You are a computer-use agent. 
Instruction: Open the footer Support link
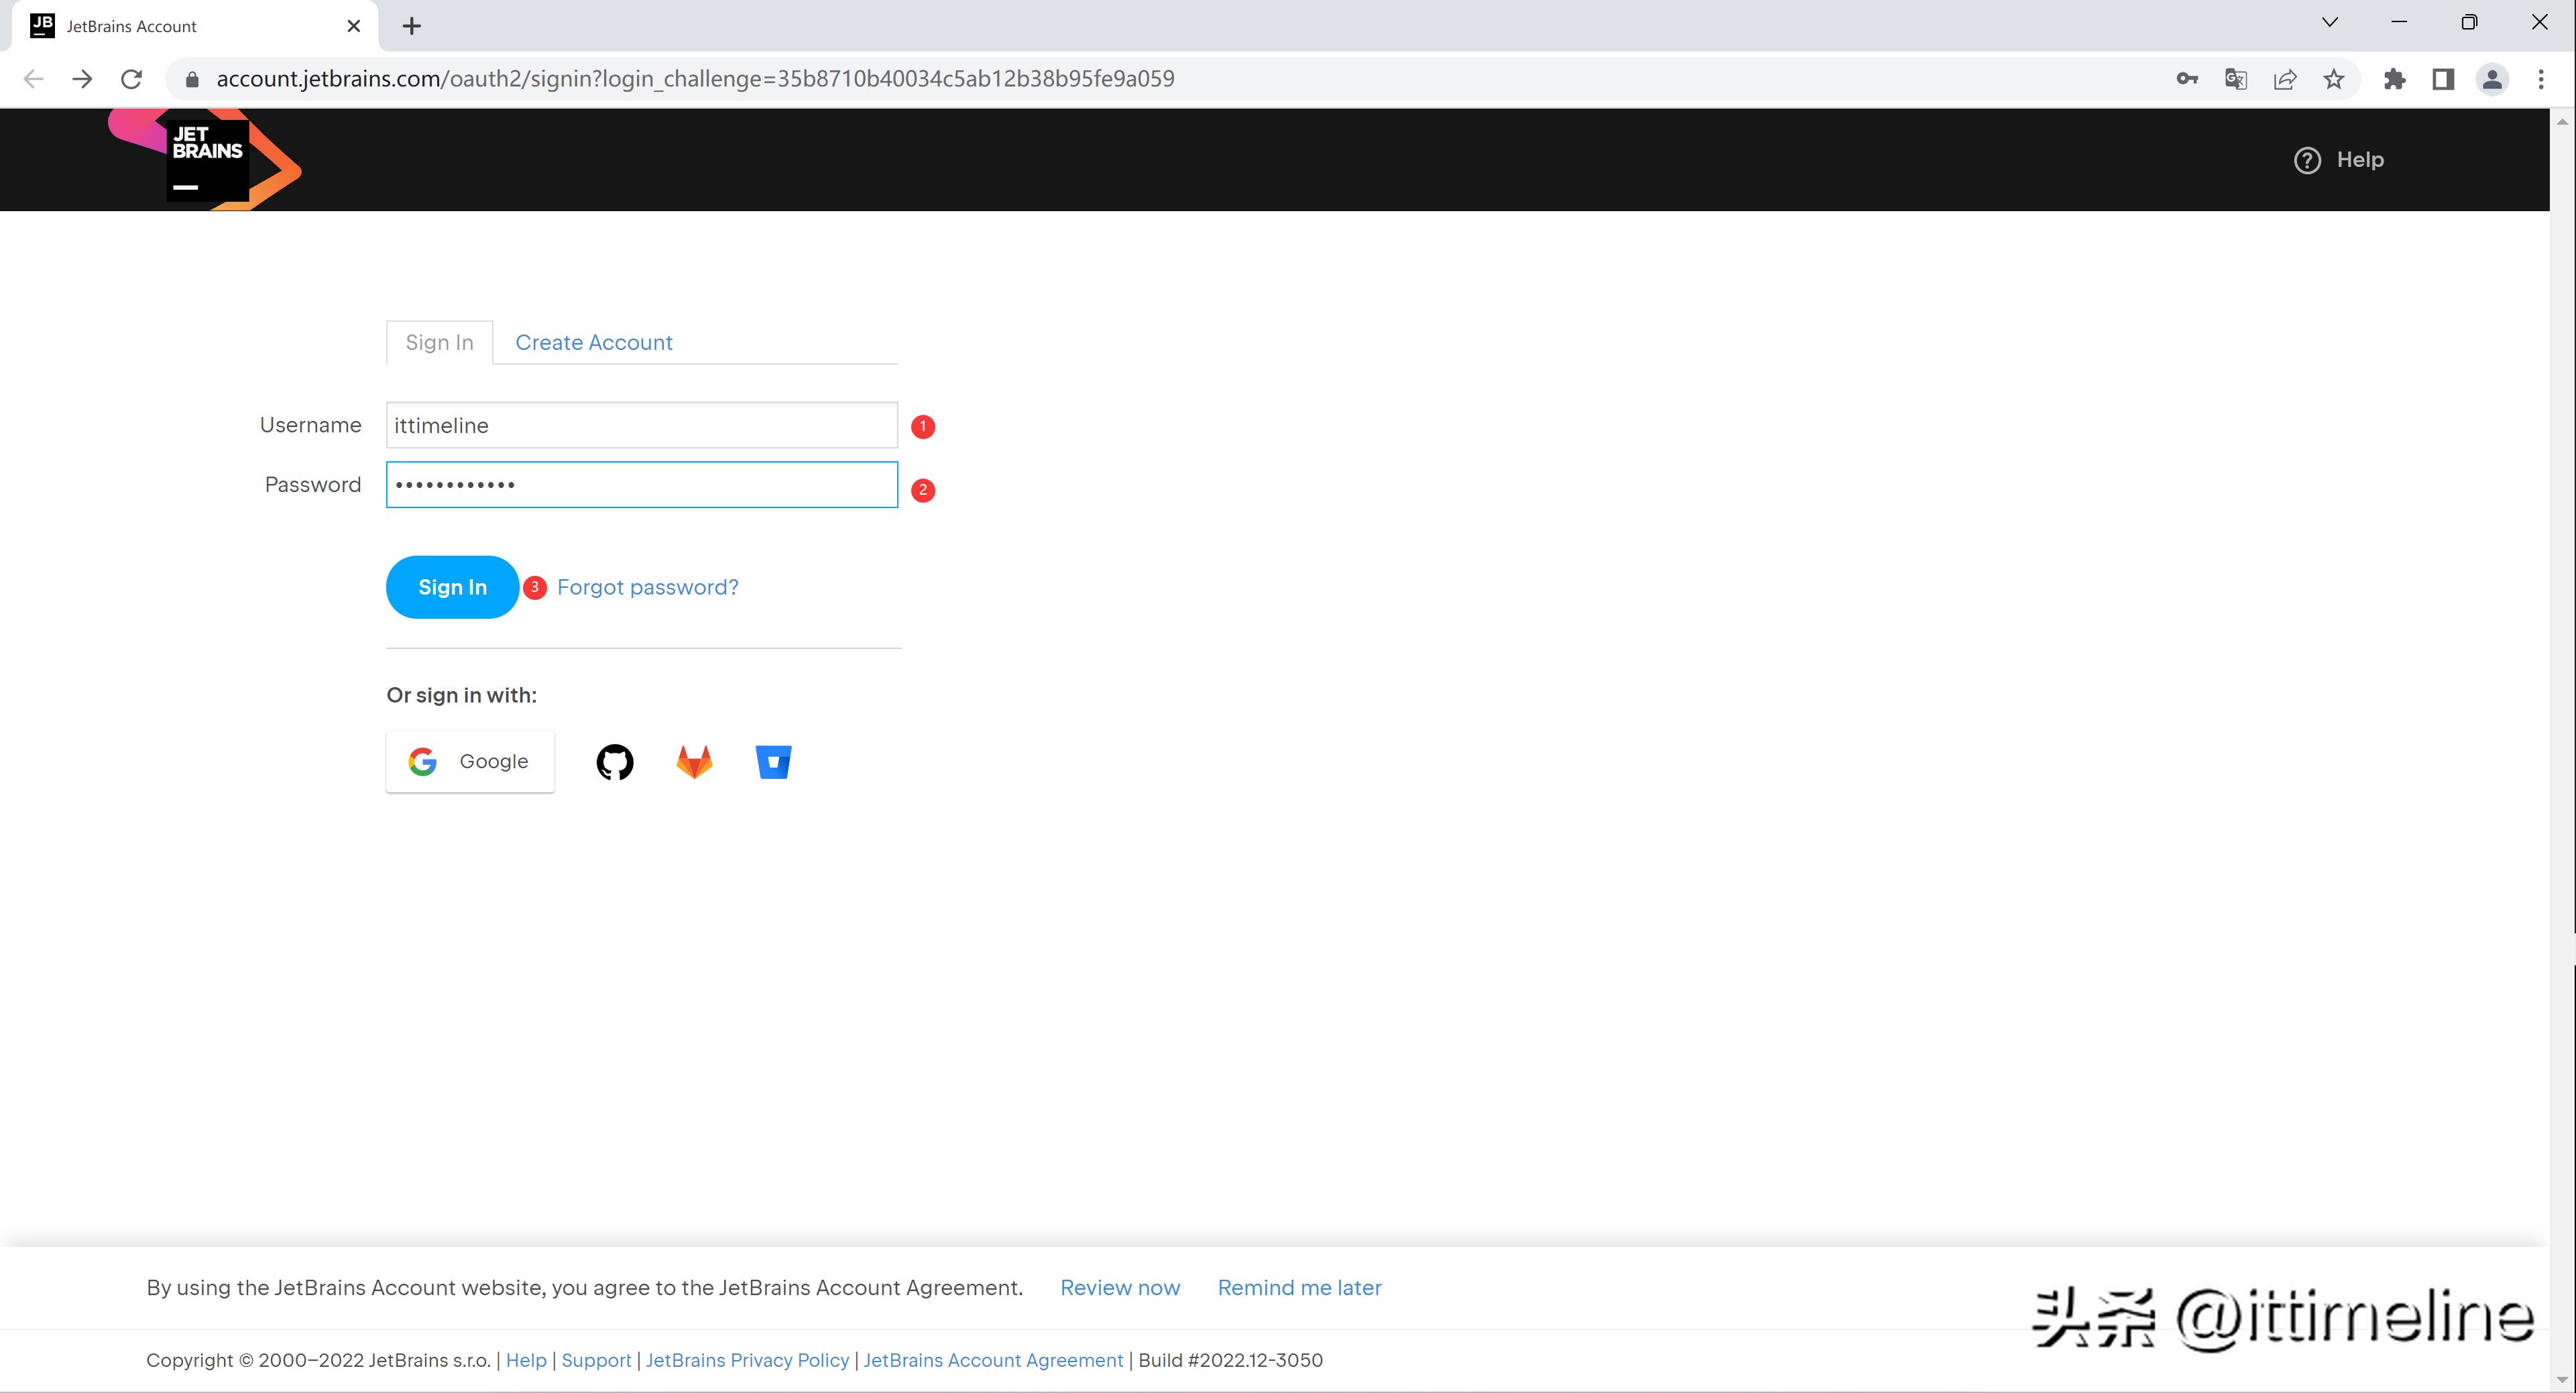coord(596,1360)
